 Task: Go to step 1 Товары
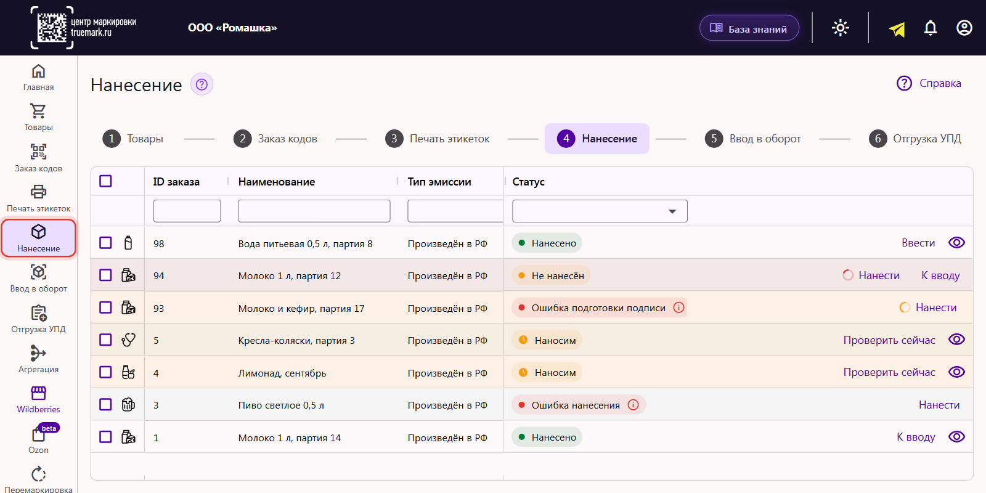pos(133,139)
